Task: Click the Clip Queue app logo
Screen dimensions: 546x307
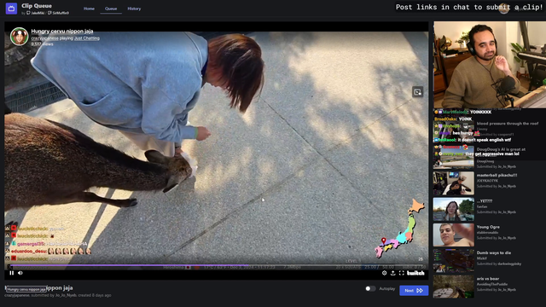Action: click(11, 9)
